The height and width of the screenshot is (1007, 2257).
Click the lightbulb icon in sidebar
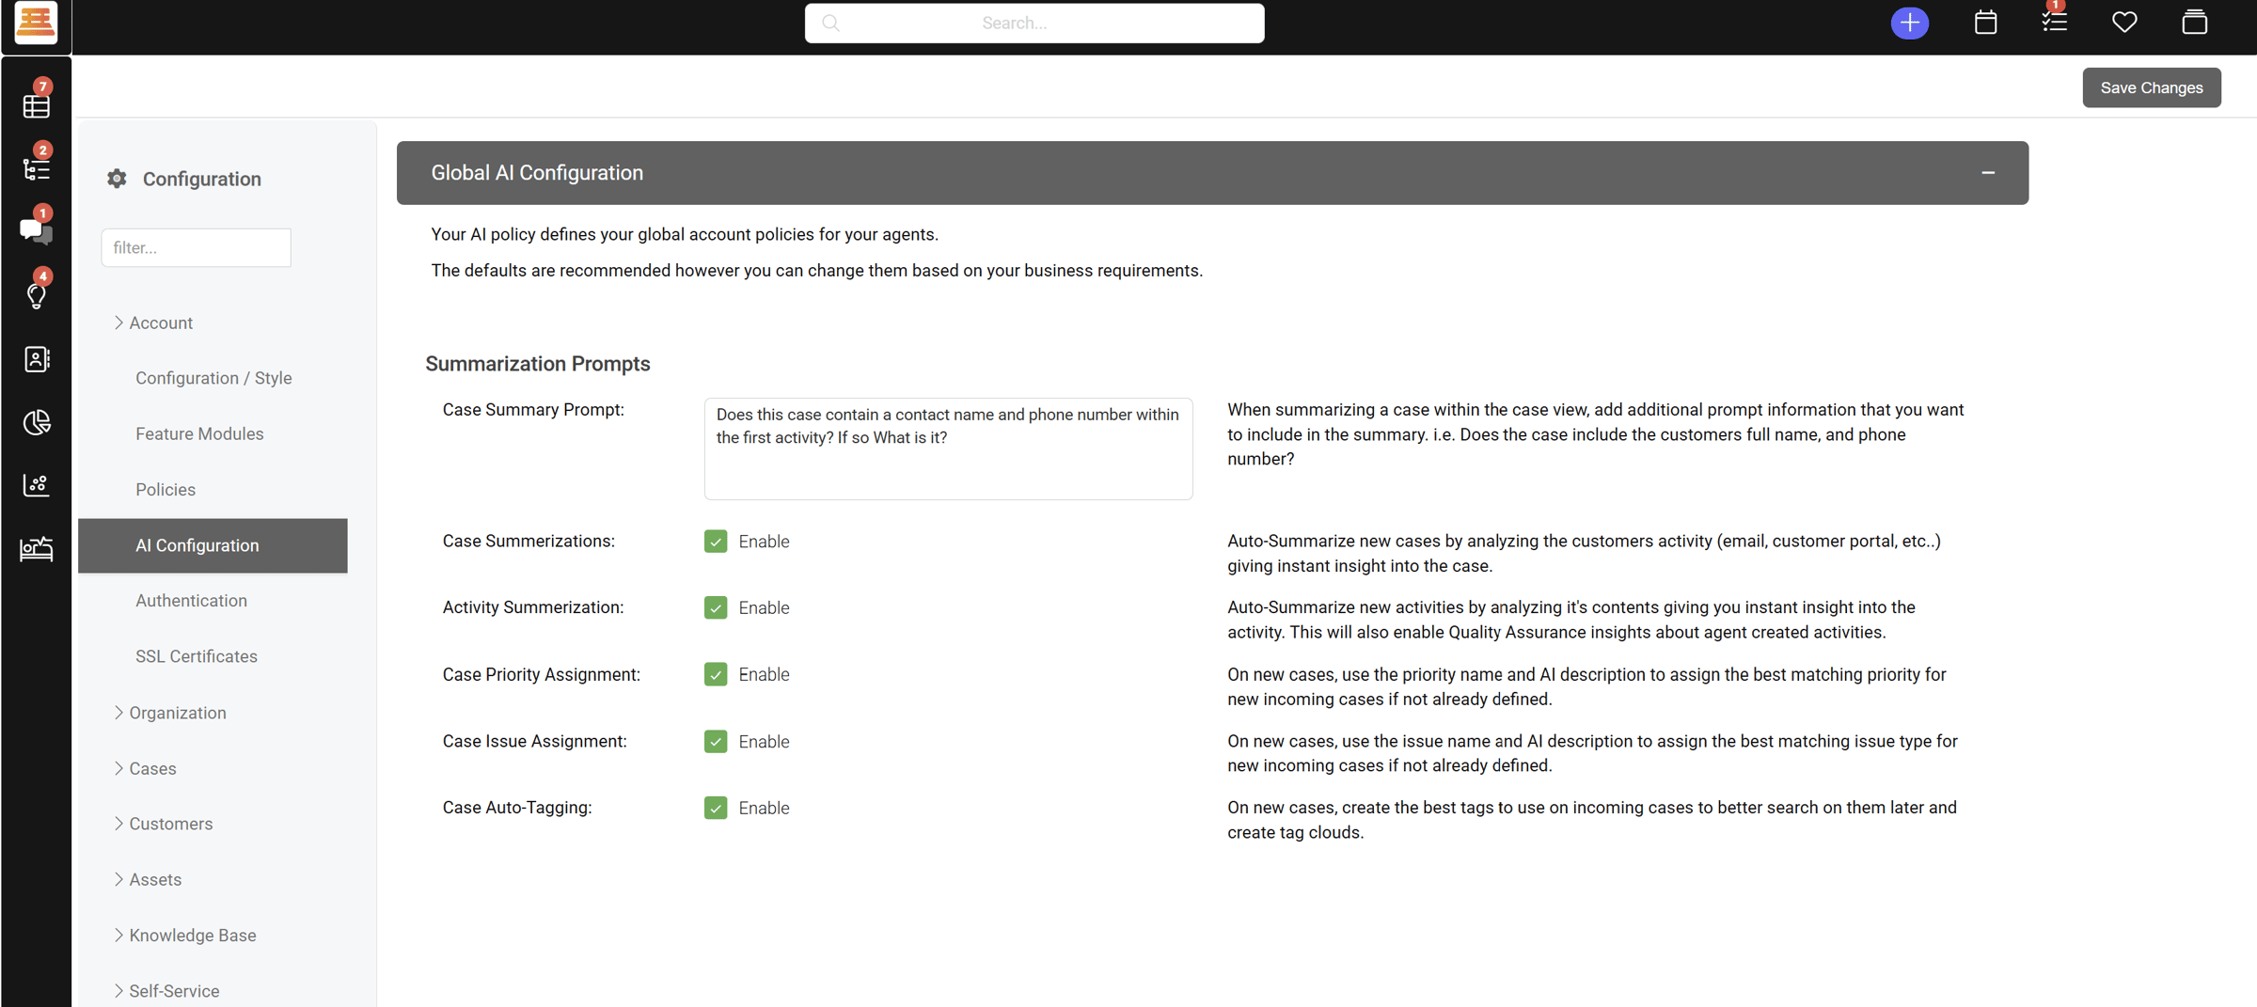tap(36, 294)
